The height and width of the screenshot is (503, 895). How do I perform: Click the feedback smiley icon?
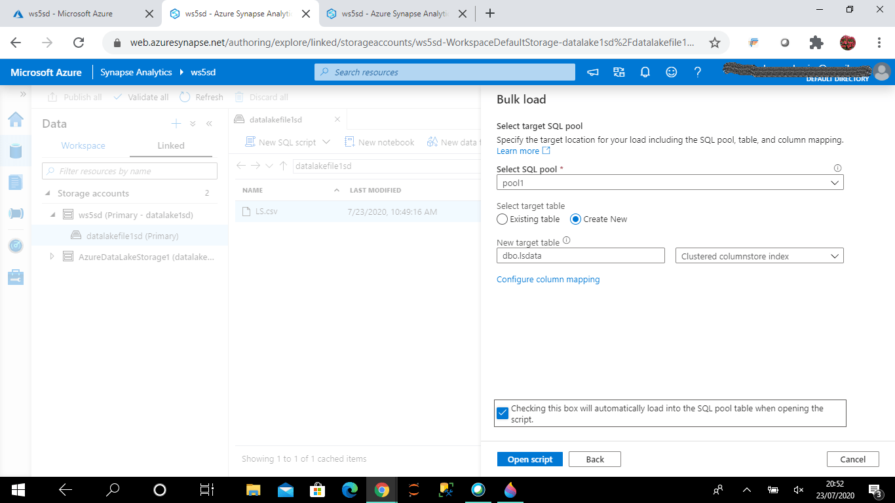tap(671, 72)
